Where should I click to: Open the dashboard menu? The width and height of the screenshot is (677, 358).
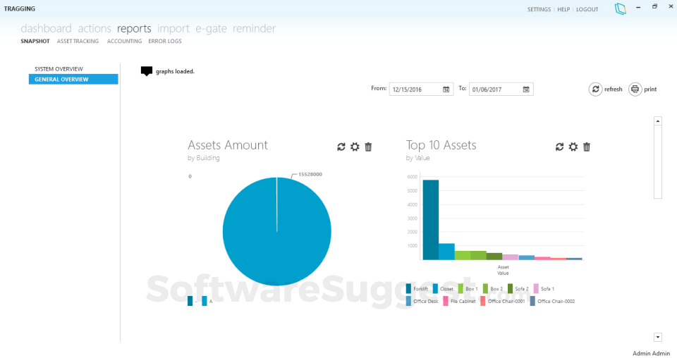47,28
